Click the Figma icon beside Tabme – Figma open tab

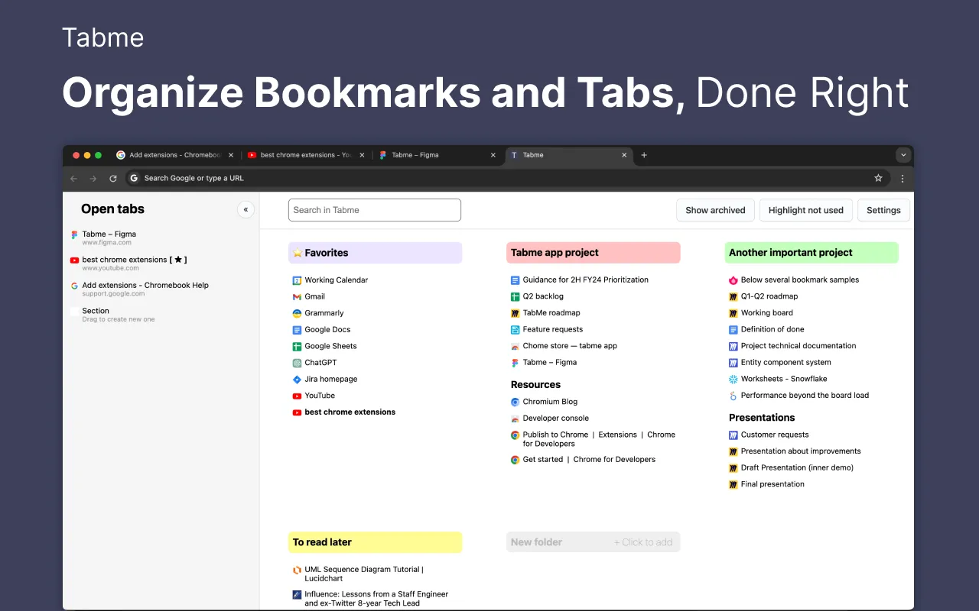coord(76,234)
